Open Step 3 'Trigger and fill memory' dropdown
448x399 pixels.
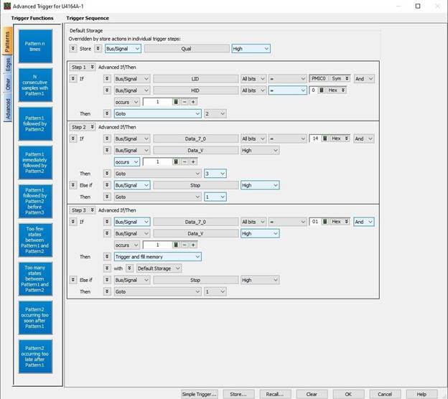click(157, 256)
